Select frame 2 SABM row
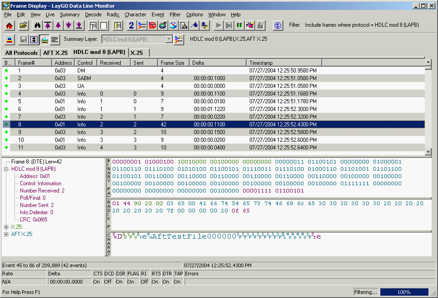 click(x=214, y=78)
